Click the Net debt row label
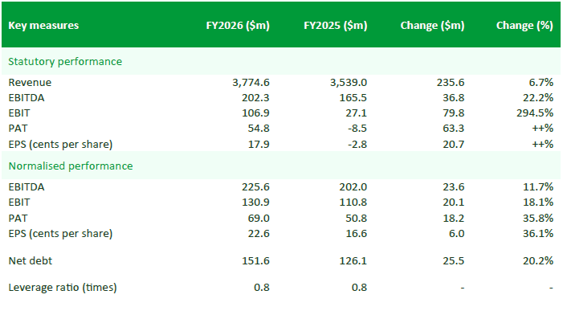563x311 pixels. 31,260
